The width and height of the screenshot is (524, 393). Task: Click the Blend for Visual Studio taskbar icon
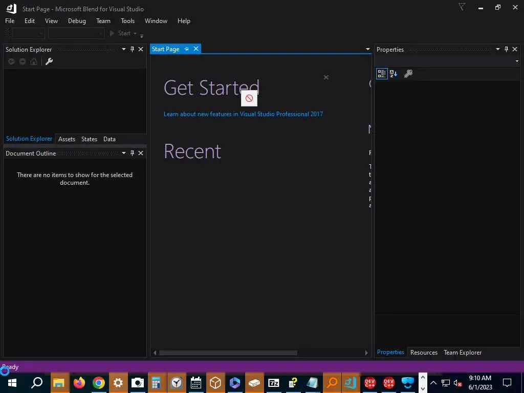[x=350, y=383]
